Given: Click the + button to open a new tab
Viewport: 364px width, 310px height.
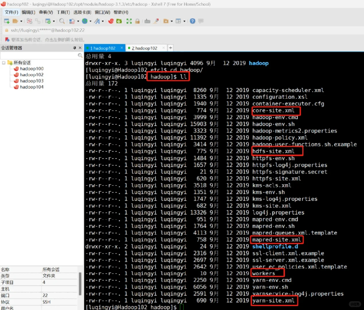Looking at the screenshot, I should (x=170, y=48).
